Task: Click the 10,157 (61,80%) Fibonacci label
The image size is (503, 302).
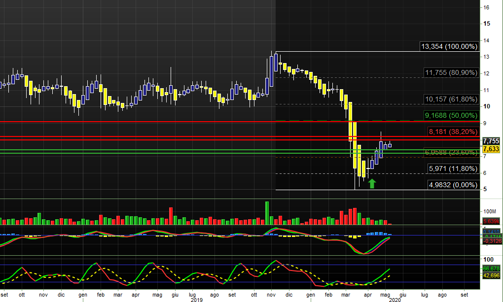Action: click(x=451, y=99)
